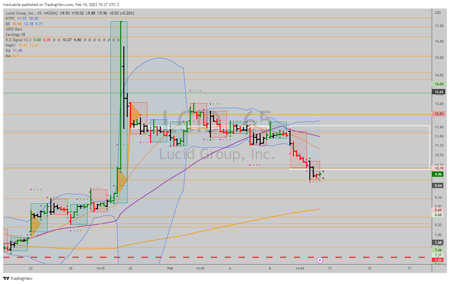
Task: Click the 7.46 price label
Action: pyautogui.click(x=438, y=250)
